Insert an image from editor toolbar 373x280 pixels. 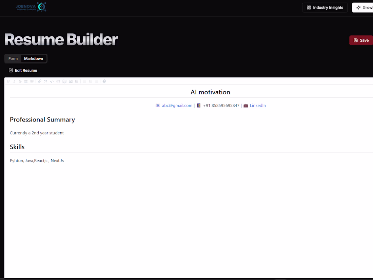pyautogui.click(x=71, y=81)
